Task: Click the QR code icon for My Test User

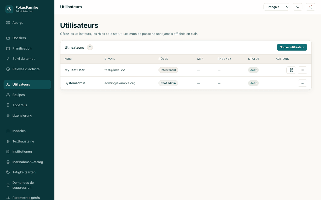Action: tap(291, 70)
